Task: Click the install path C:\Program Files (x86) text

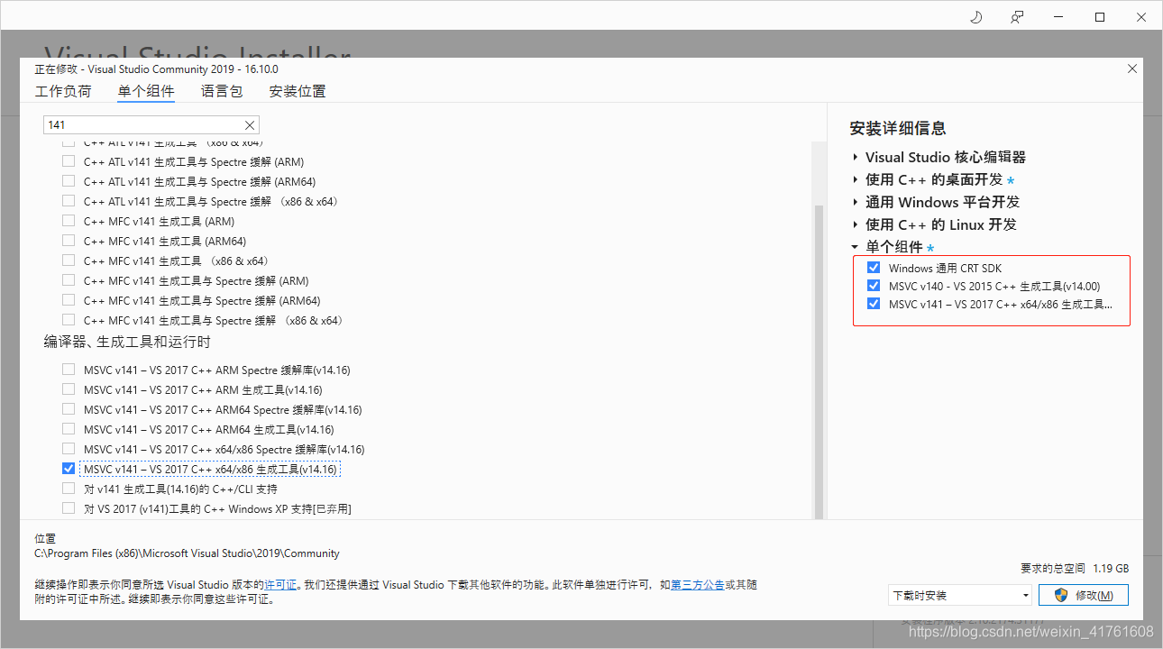Action: [187, 553]
